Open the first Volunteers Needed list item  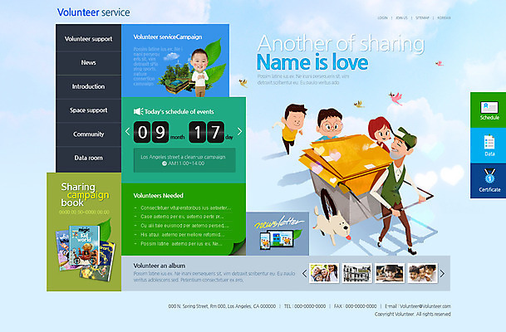[x=184, y=207]
